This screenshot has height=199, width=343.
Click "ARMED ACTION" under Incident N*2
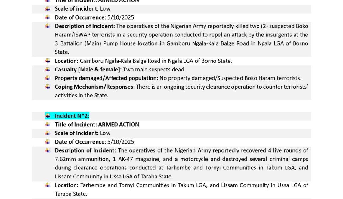[119, 125]
